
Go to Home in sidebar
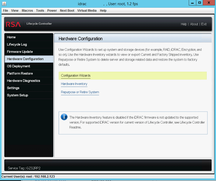coord(11,37)
